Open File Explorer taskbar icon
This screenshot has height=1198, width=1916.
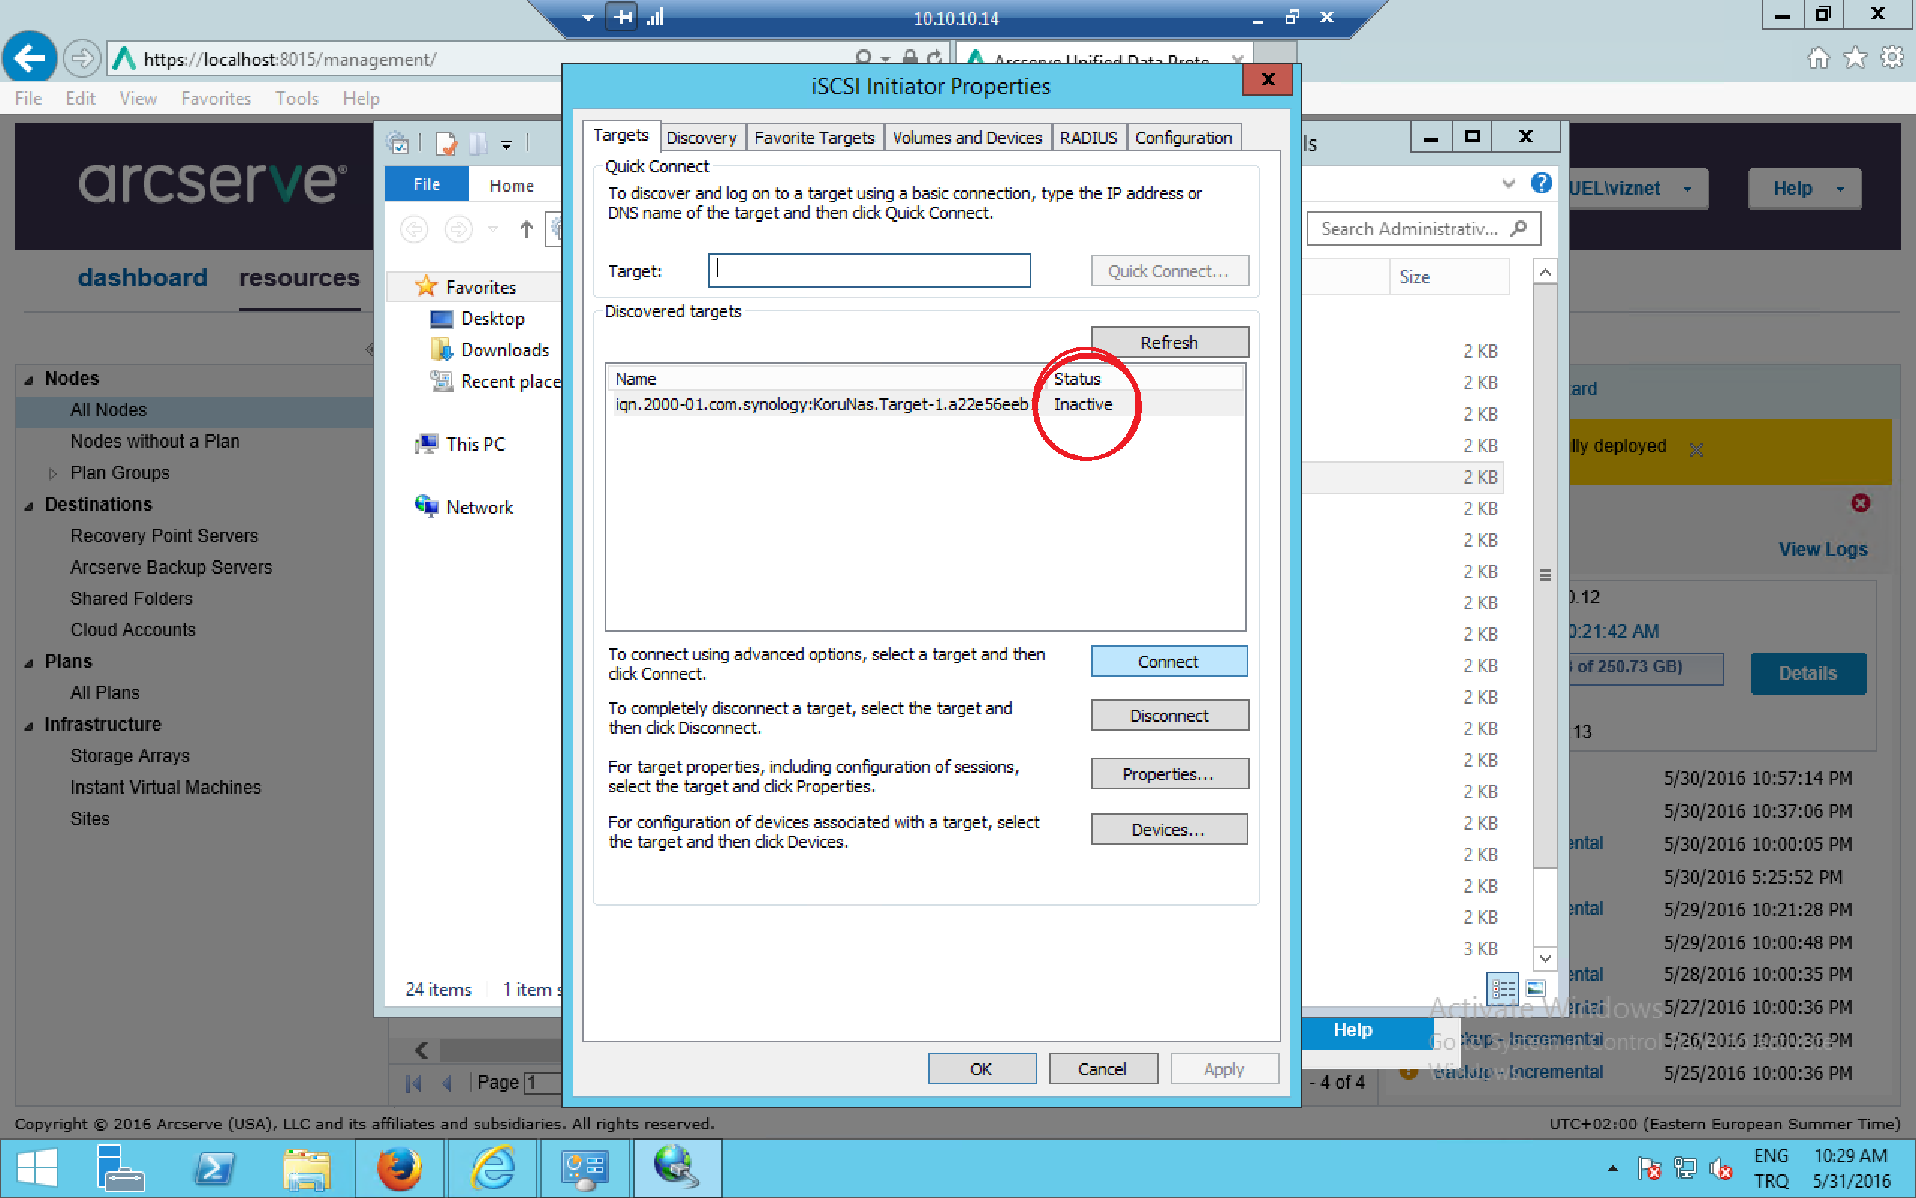(306, 1168)
